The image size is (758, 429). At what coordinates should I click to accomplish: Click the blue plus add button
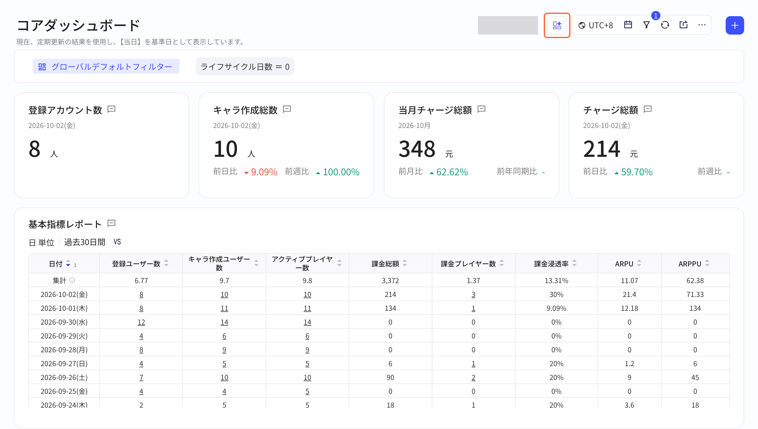click(734, 25)
